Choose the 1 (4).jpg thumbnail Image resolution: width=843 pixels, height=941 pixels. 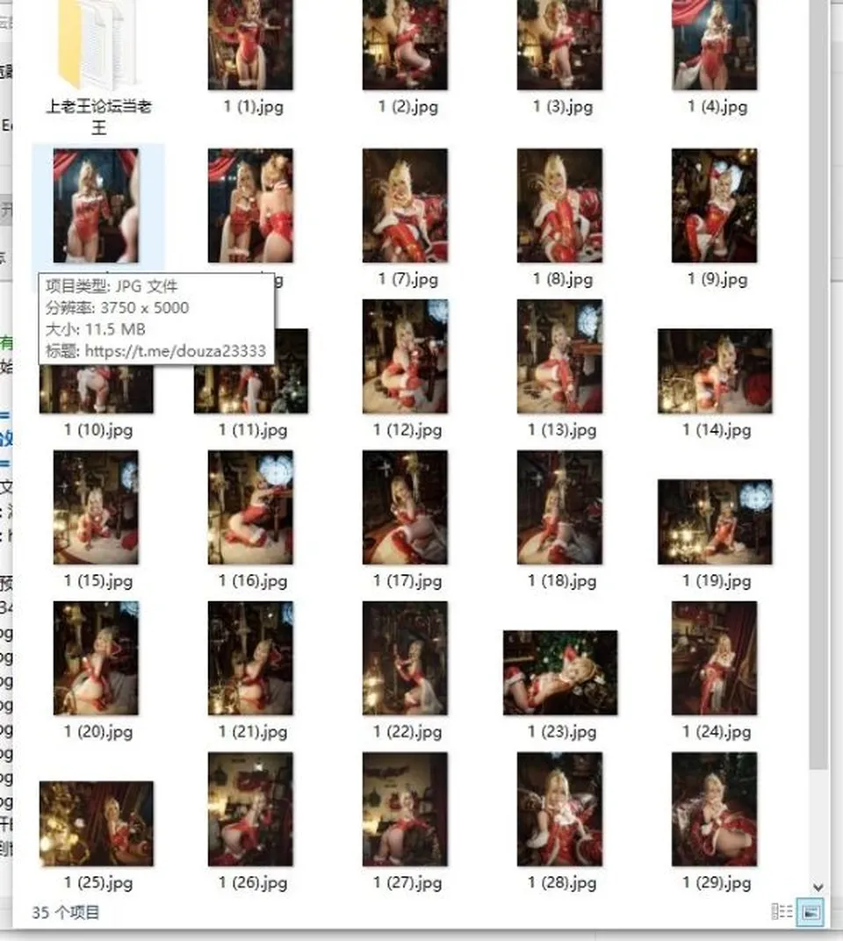click(x=715, y=45)
